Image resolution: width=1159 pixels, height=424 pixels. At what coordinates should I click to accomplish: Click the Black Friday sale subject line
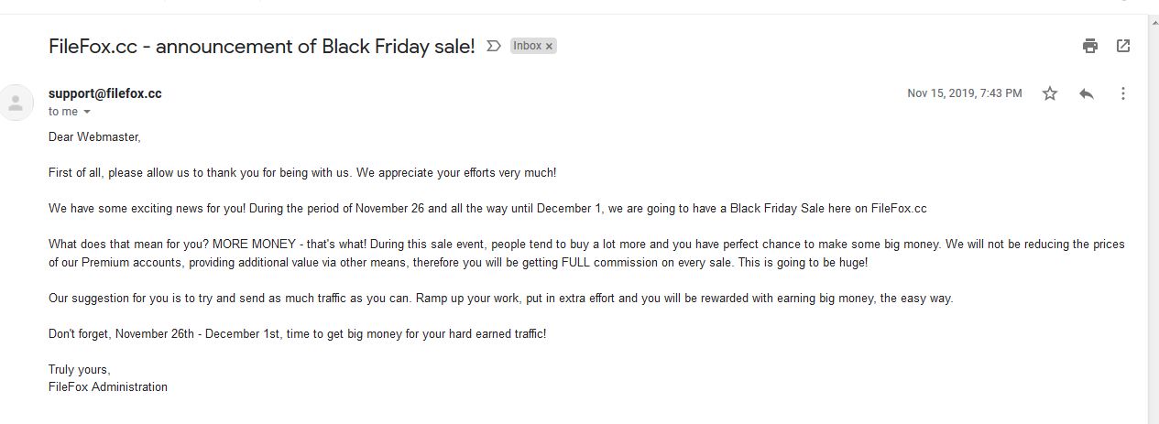coord(262,46)
